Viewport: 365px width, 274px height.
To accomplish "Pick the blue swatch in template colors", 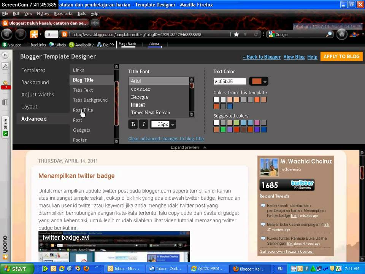I will [230, 106].
